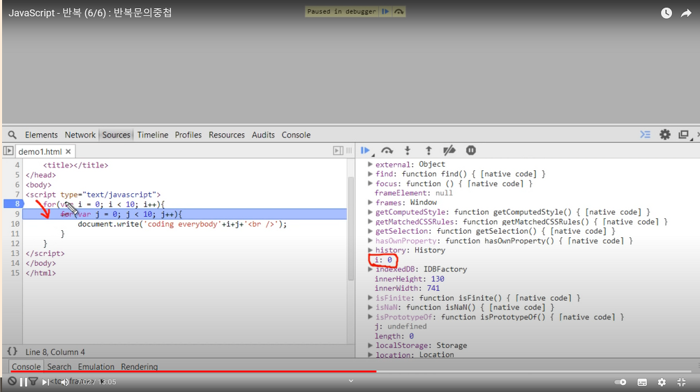
Task: Select the Emulation tab in the drawer
Action: (96, 367)
